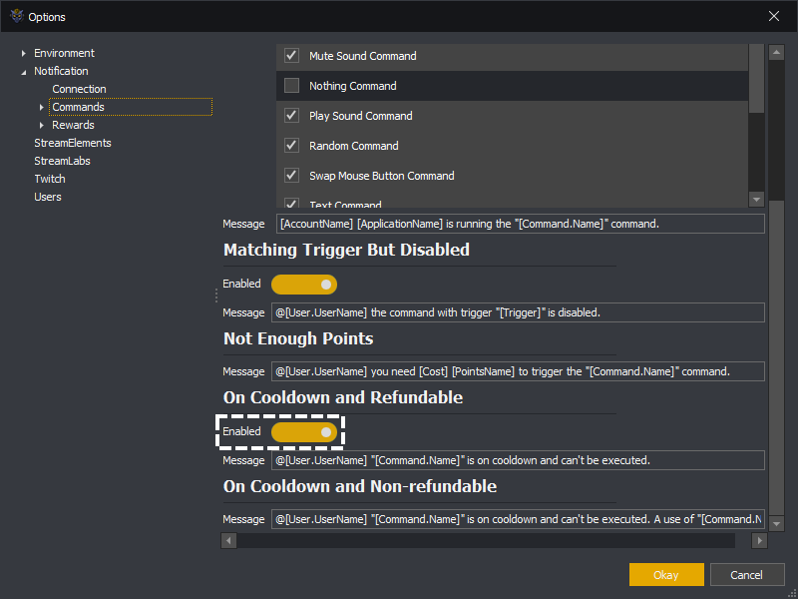
Task: Edit On Cooldown and Non-refundable message field
Action: pyautogui.click(x=518, y=519)
